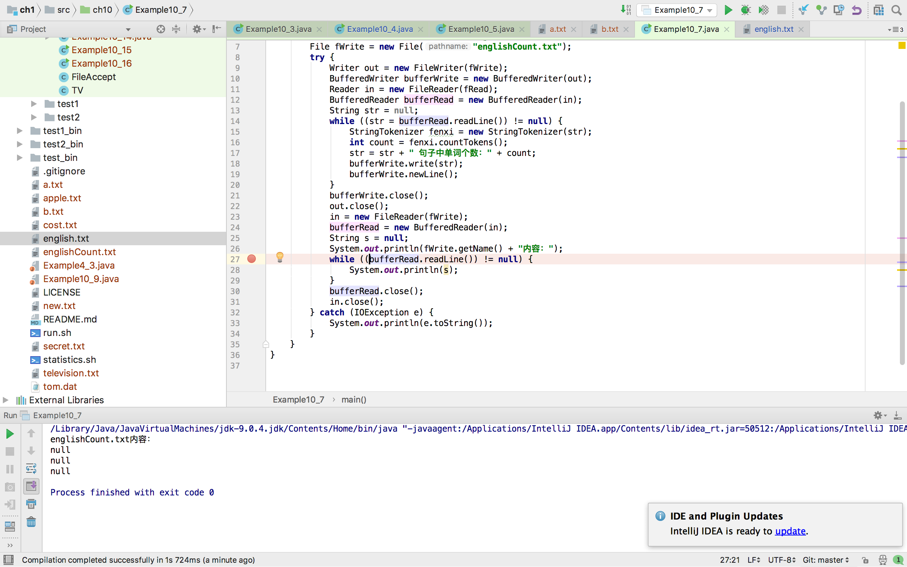Click the Revert (undo arrow) icon

click(x=857, y=10)
